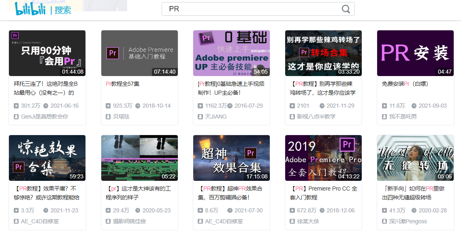Open the 0基础快速上手 video thumbnail
Viewport: 461px width, 233px height.
(231, 53)
